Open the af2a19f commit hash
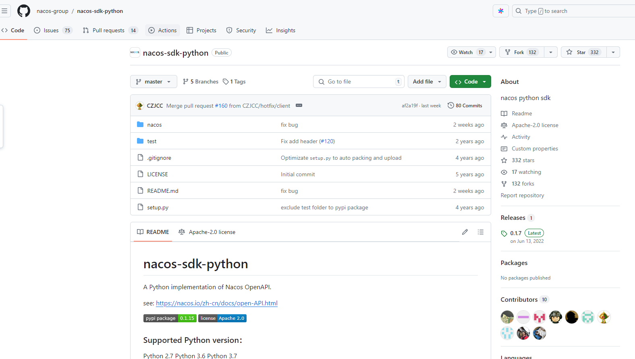 (410, 106)
